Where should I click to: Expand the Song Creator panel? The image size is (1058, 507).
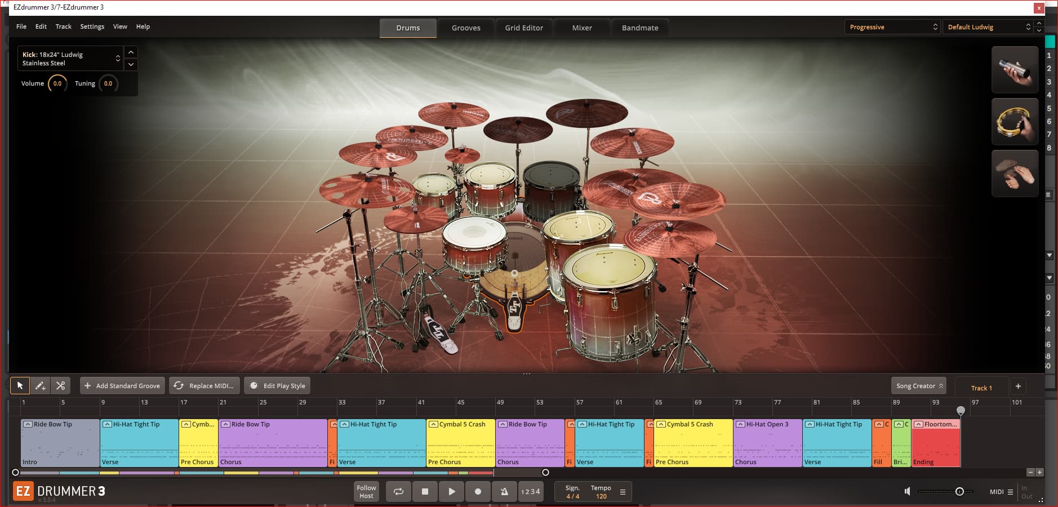point(919,386)
